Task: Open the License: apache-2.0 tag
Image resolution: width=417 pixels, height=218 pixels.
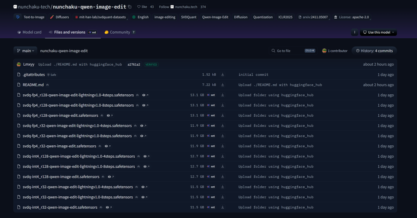Action: 351,17
